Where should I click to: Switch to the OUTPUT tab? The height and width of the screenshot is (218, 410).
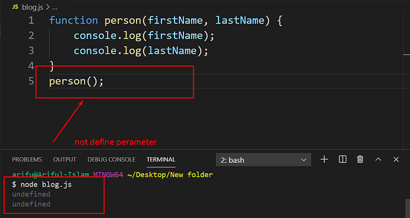coord(64,159)
